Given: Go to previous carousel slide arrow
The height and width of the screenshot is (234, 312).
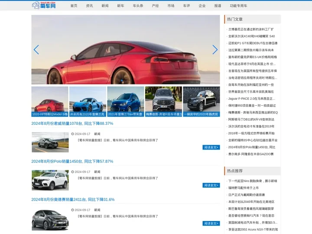Looking at the screenshot, I should [36, 49].
